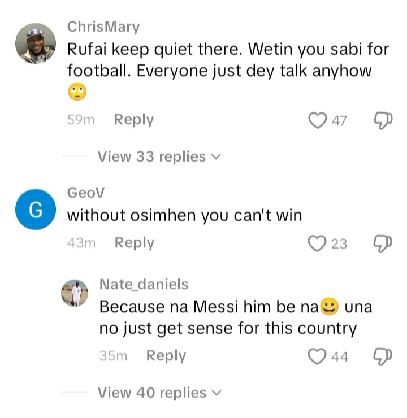407x418 pixels.
Task: Like ChrisMary's comment with the heart
Action: [x=318, y=120]
